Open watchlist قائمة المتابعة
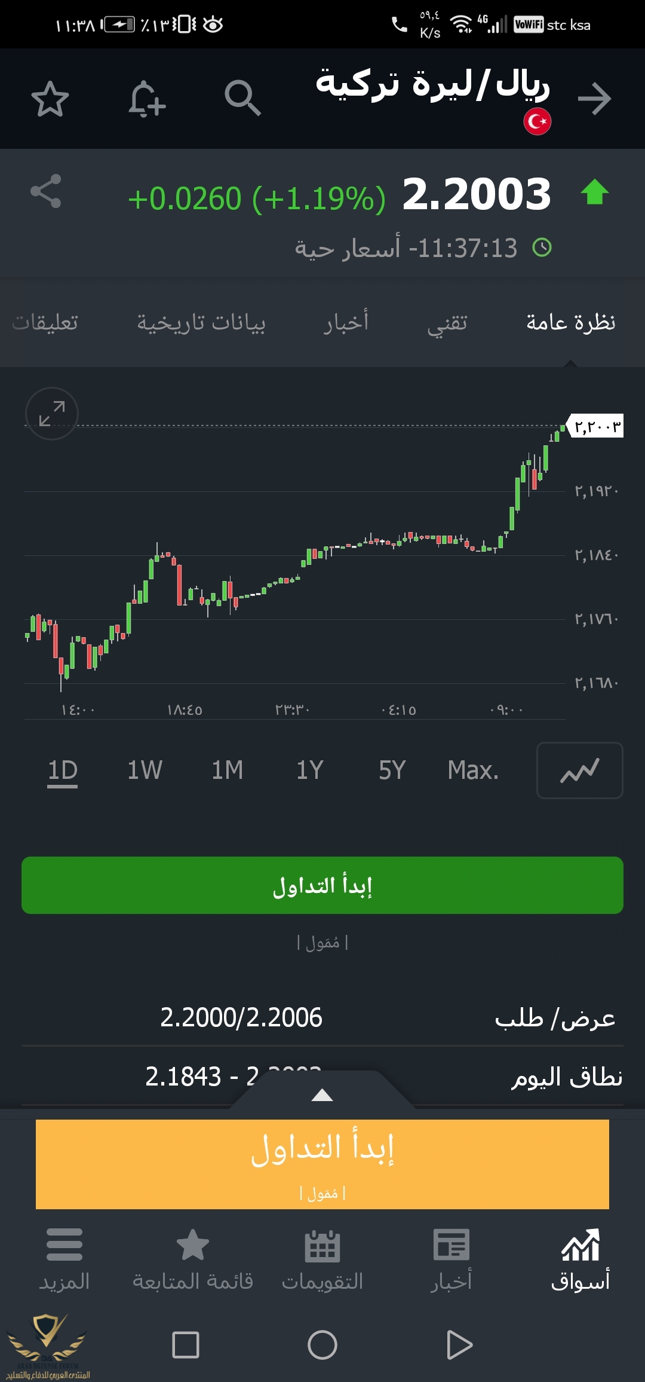Screen dimensions: 645x1382 point(193,1260)
